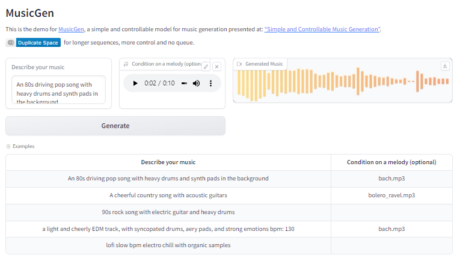Select the light and cheerly EDM track example
Viewport: 463px width, 258px height.
tap(168, 229)
